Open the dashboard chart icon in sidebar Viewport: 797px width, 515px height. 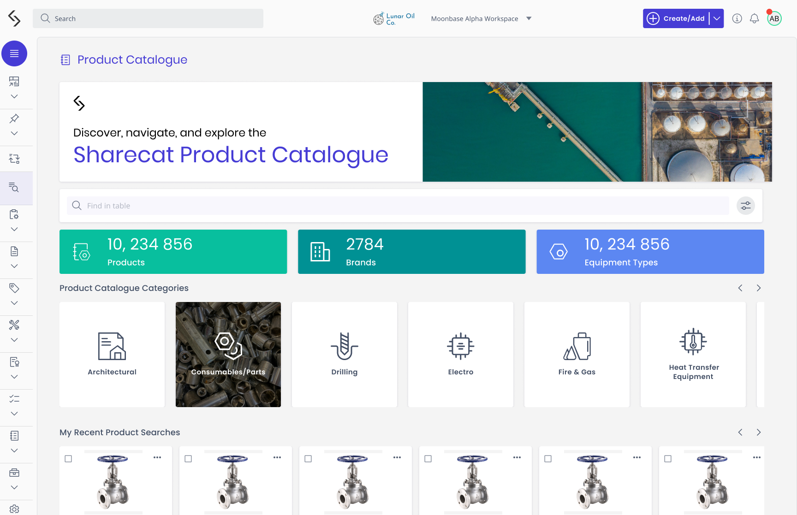[14, 82]
